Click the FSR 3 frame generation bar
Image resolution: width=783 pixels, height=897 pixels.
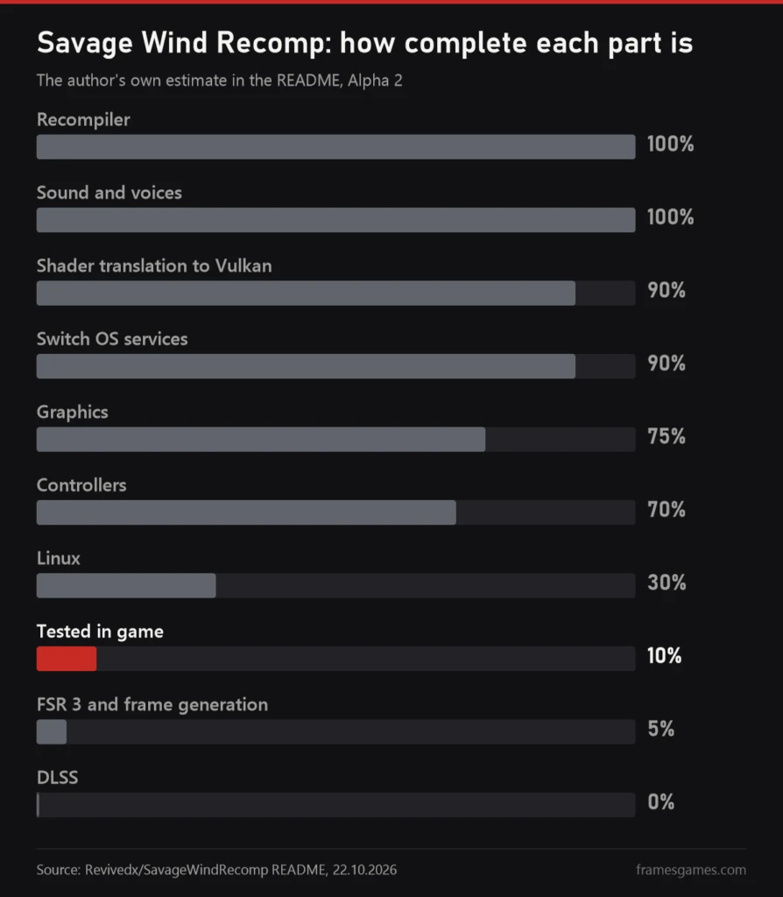point(335,731)
